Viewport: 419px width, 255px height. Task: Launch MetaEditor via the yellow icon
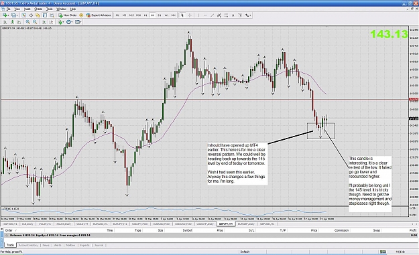(x=81, y=15)
